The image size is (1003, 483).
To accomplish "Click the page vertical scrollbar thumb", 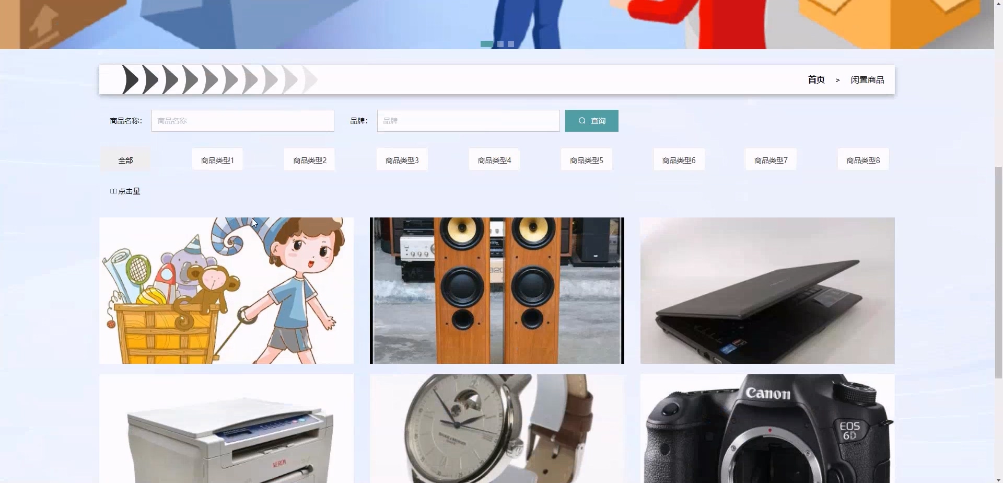I will (998, 272).
